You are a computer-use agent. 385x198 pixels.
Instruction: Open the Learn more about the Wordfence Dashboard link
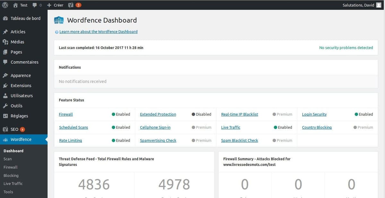98,31
